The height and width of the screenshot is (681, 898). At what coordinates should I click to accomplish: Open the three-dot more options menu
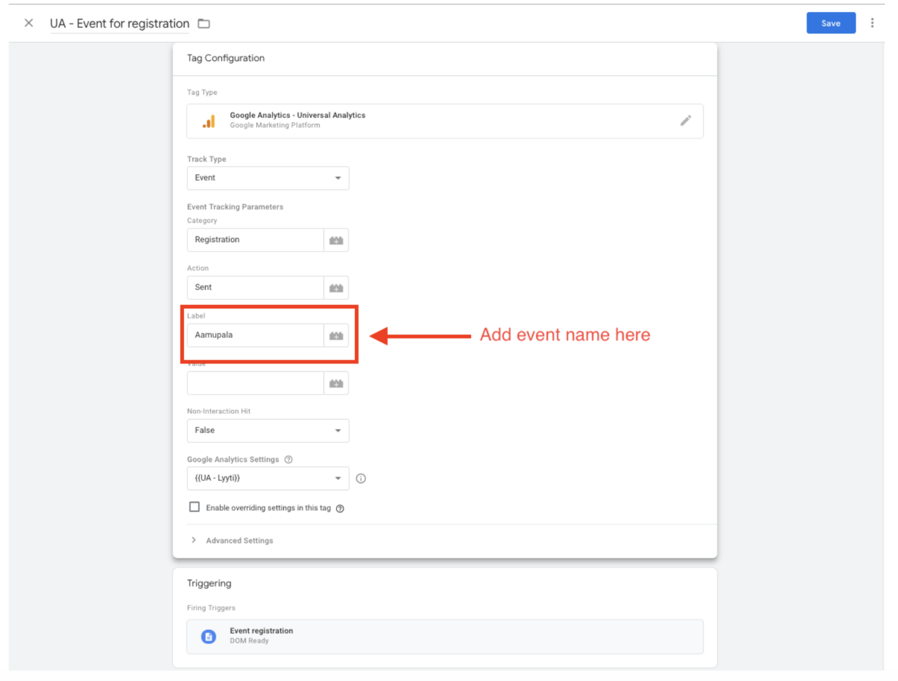coord(872,23)
